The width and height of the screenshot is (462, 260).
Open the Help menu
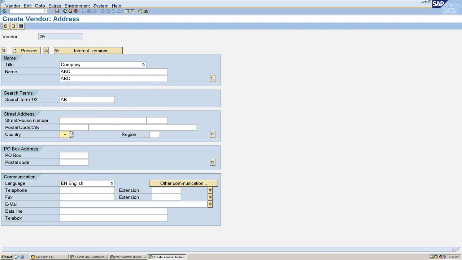[x=116, y=6]
